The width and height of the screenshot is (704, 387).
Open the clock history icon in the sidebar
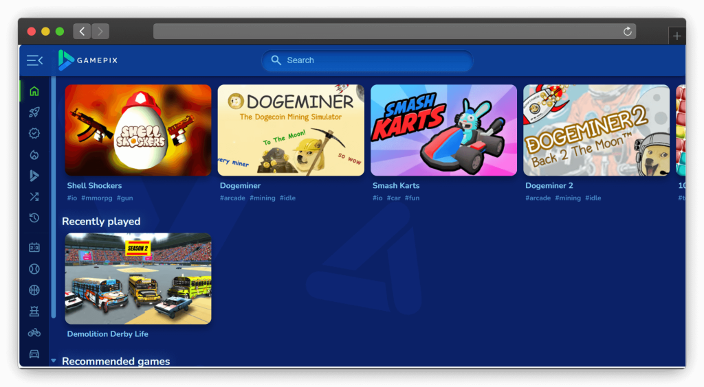coord(34,218)
